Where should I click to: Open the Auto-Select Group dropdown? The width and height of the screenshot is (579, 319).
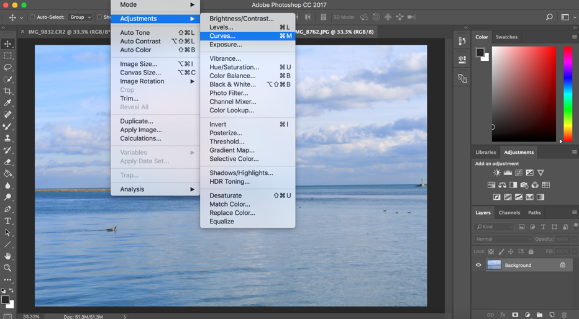(x=80, y=17)
